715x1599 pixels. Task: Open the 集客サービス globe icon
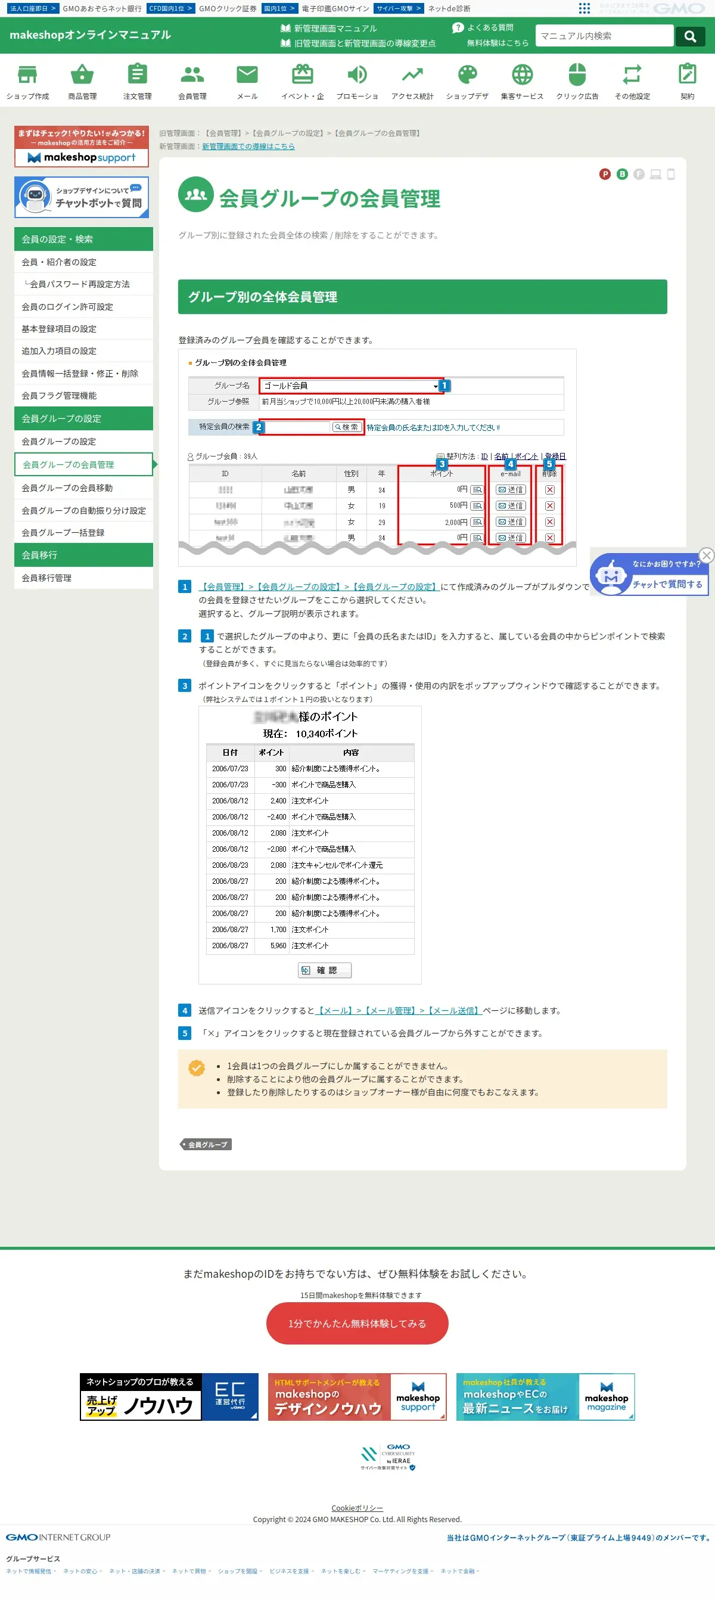tap(522, 74)
